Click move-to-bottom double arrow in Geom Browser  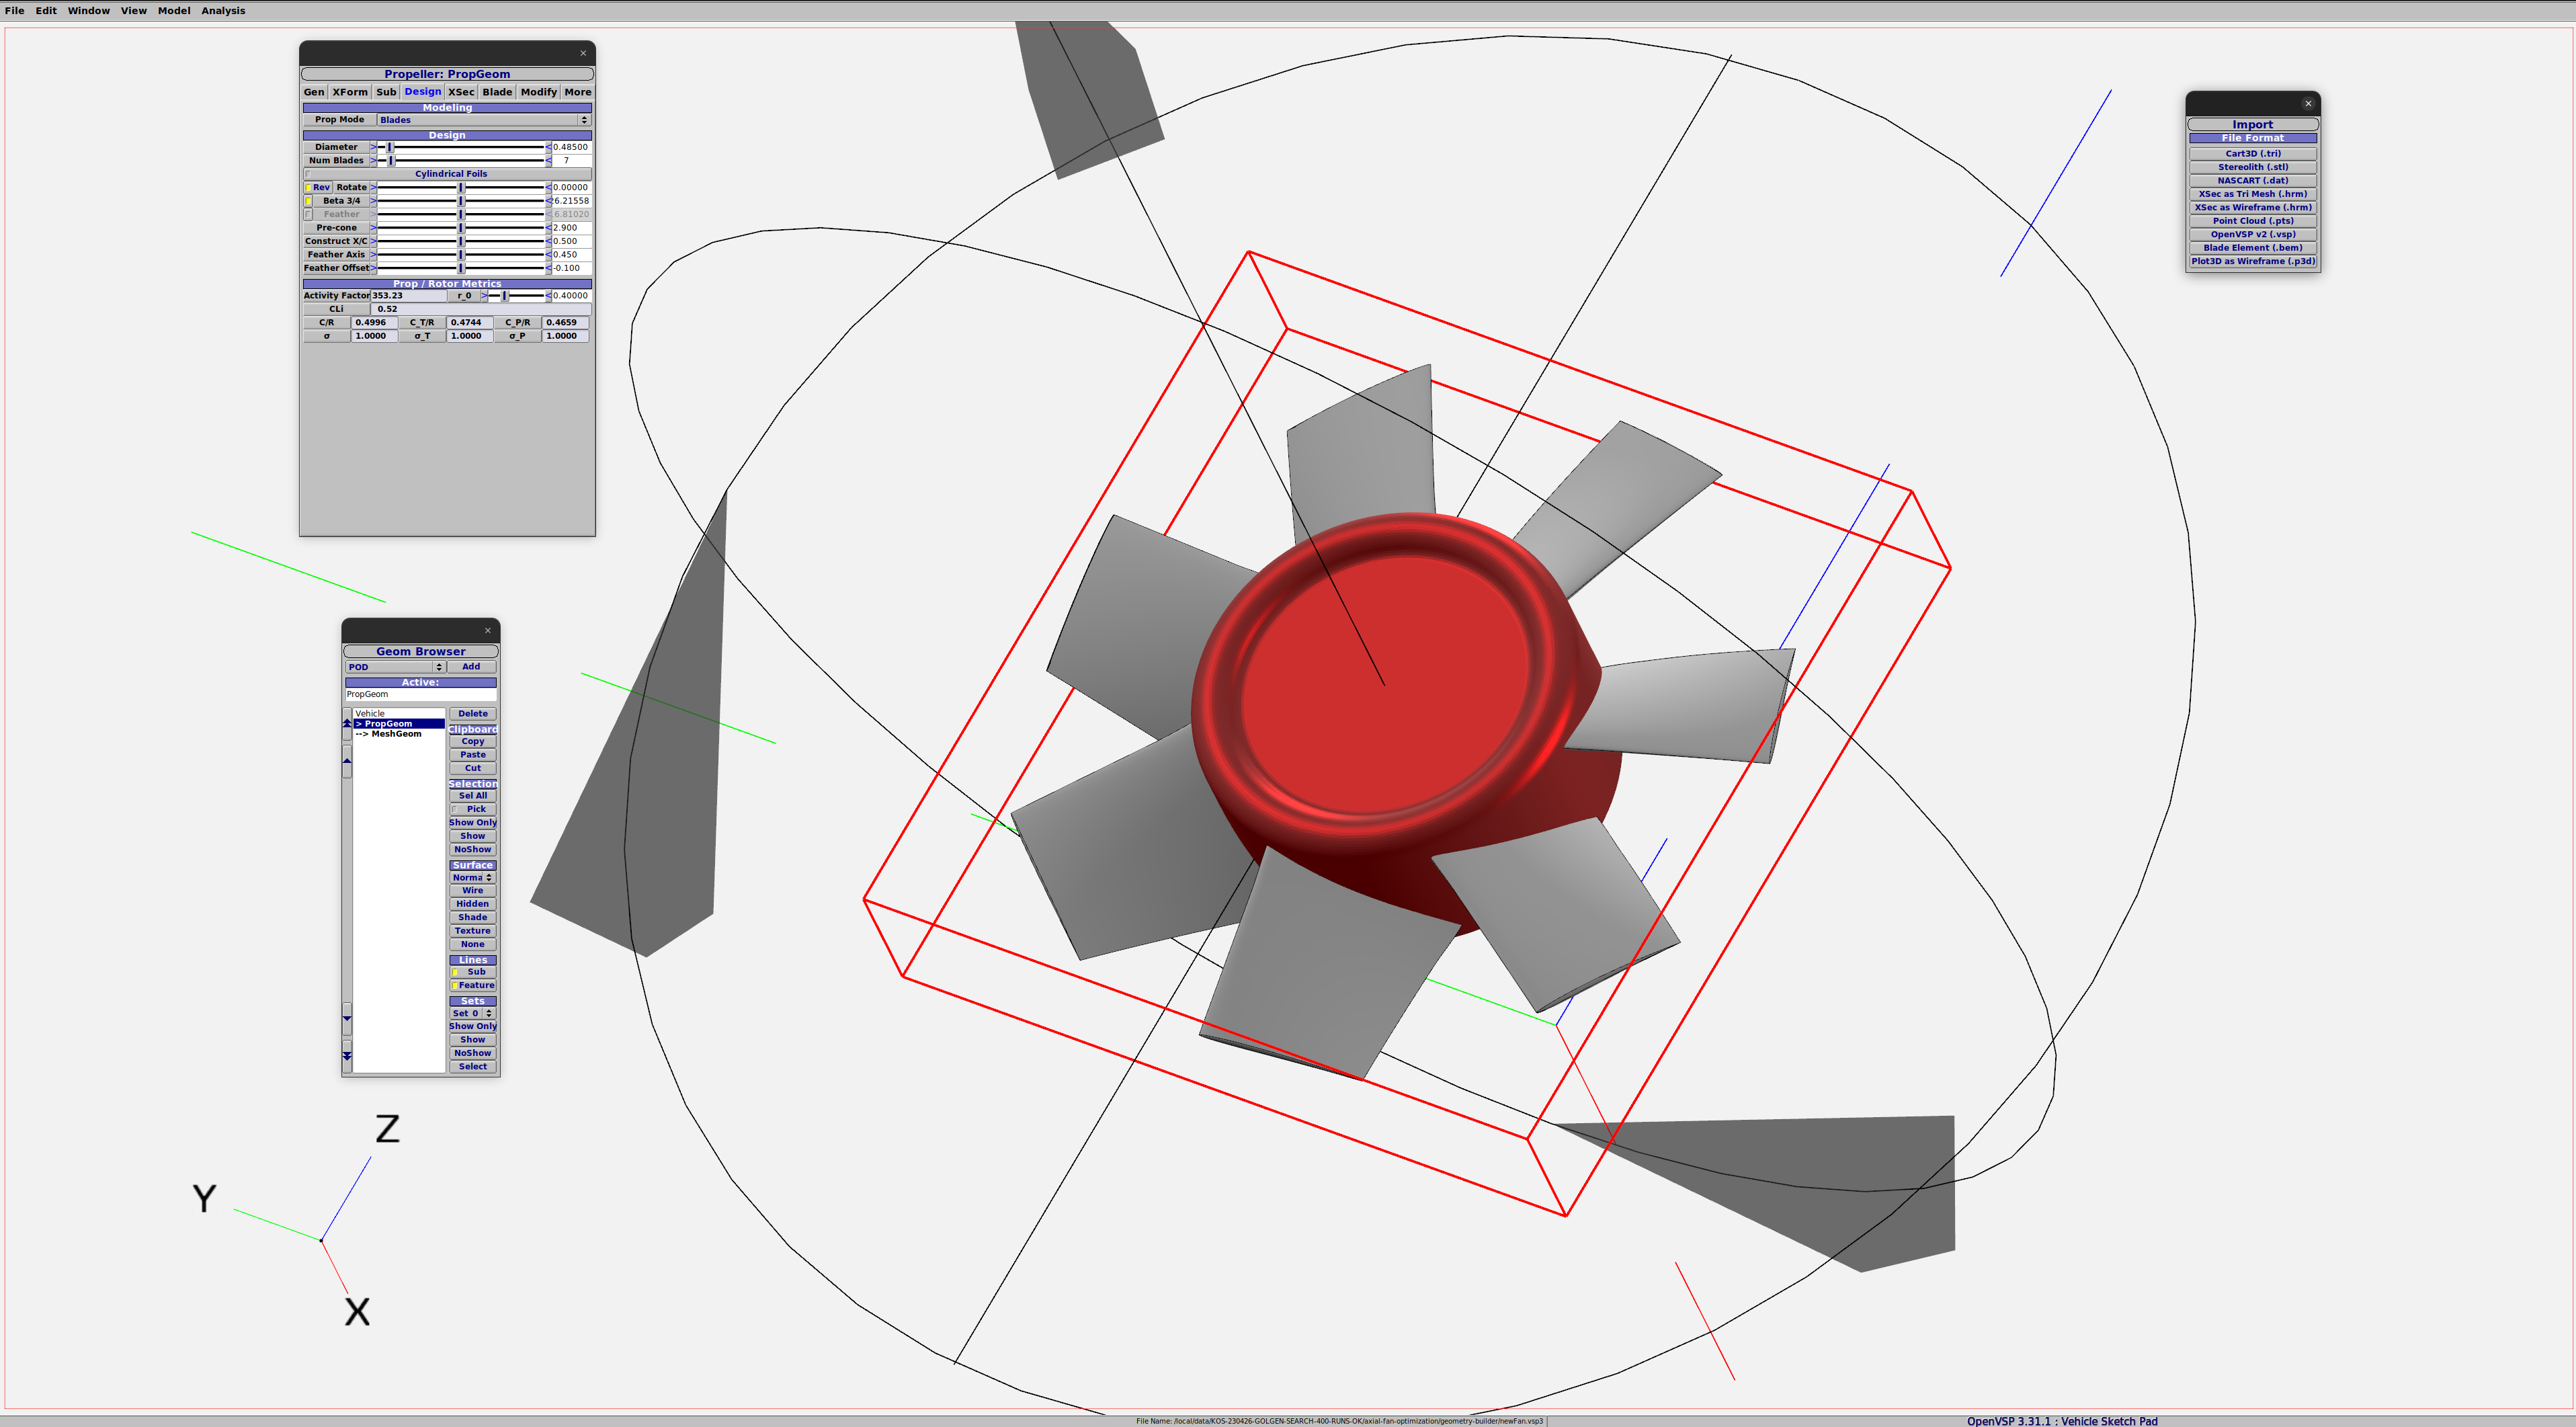pyautogui.click(x=347, y=1055)
